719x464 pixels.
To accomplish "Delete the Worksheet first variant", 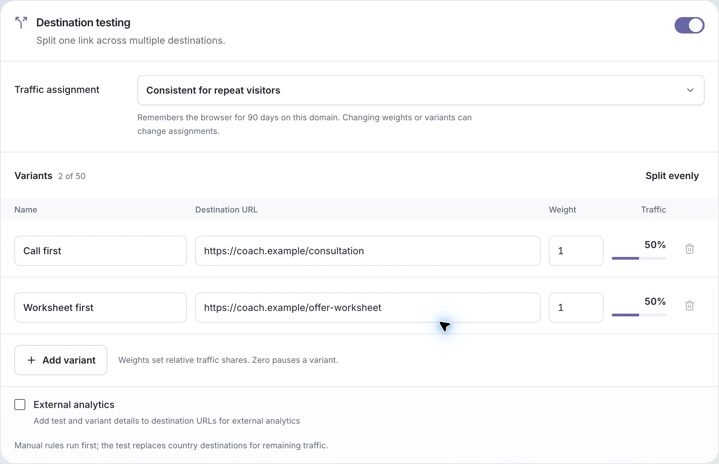I will (x=690, y=305).
